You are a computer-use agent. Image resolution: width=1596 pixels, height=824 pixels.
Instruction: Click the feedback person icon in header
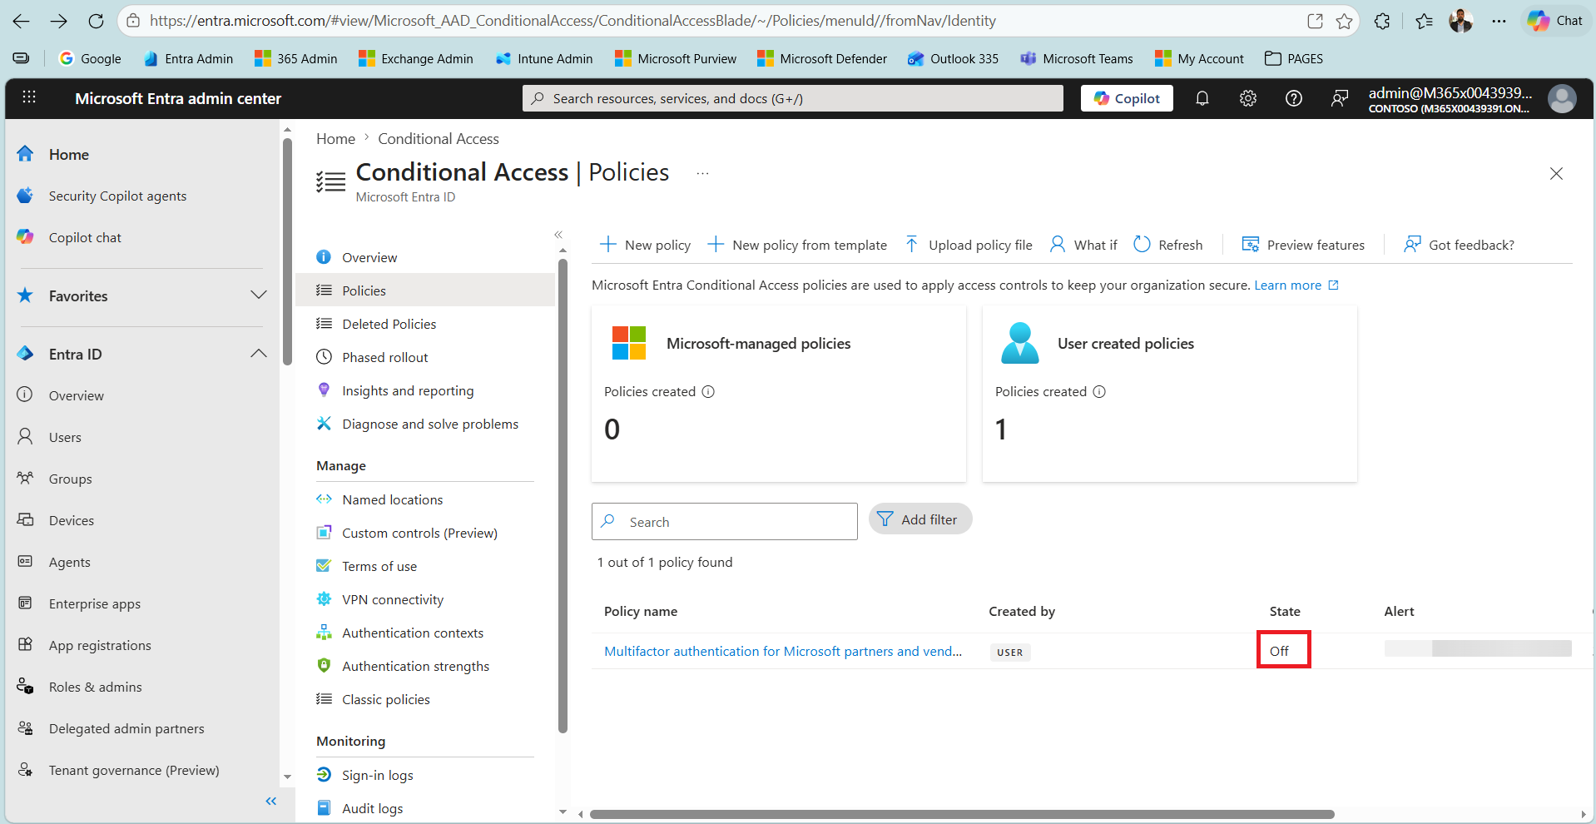(1340, 98)
